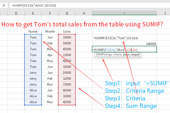This screenshot has width=170, height=113.
Task: Select Jerry's Mar sales cell 35000
Action: point(67,84)
